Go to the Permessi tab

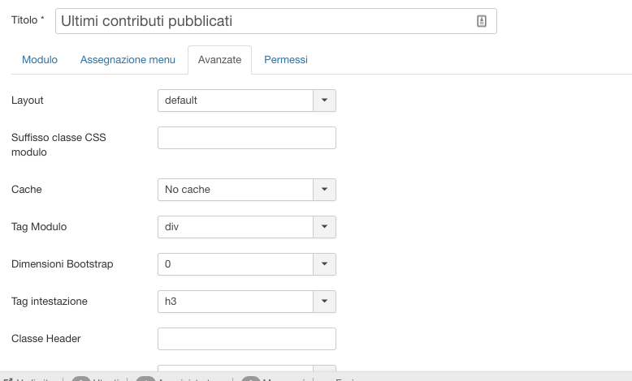click(x=286, y=59)
